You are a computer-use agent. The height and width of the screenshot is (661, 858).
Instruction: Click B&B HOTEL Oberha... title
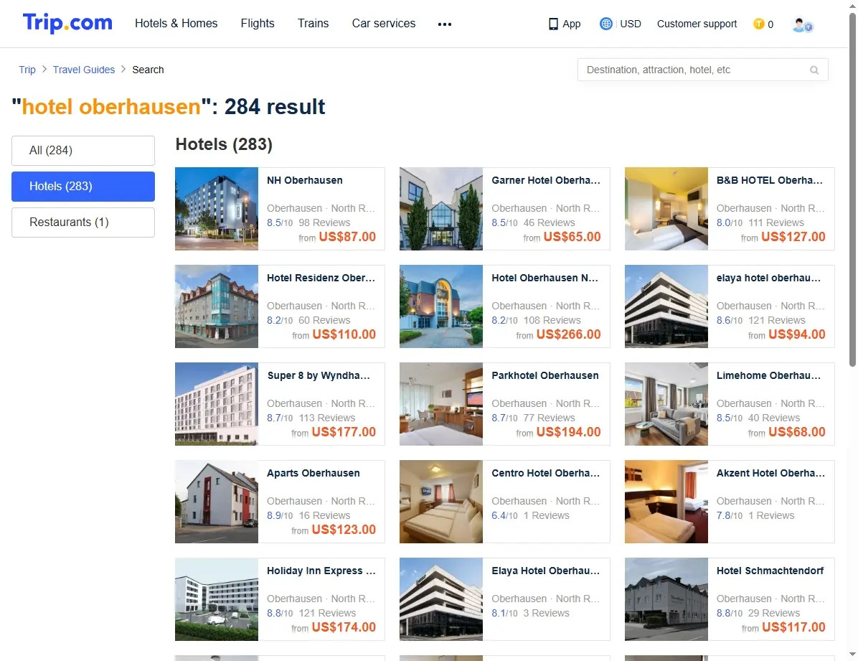769,180
